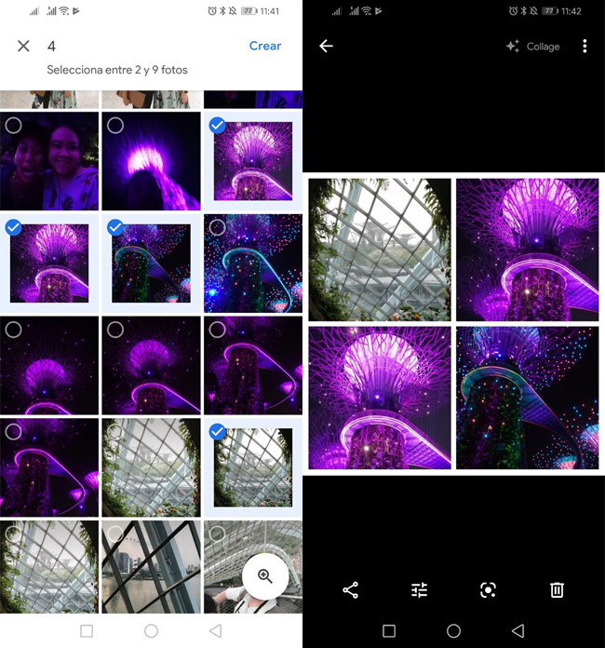This screenshot has width=605, height=648.
Task: Tap the upper-right purple supertree in the collage
Action: (528, 250)
